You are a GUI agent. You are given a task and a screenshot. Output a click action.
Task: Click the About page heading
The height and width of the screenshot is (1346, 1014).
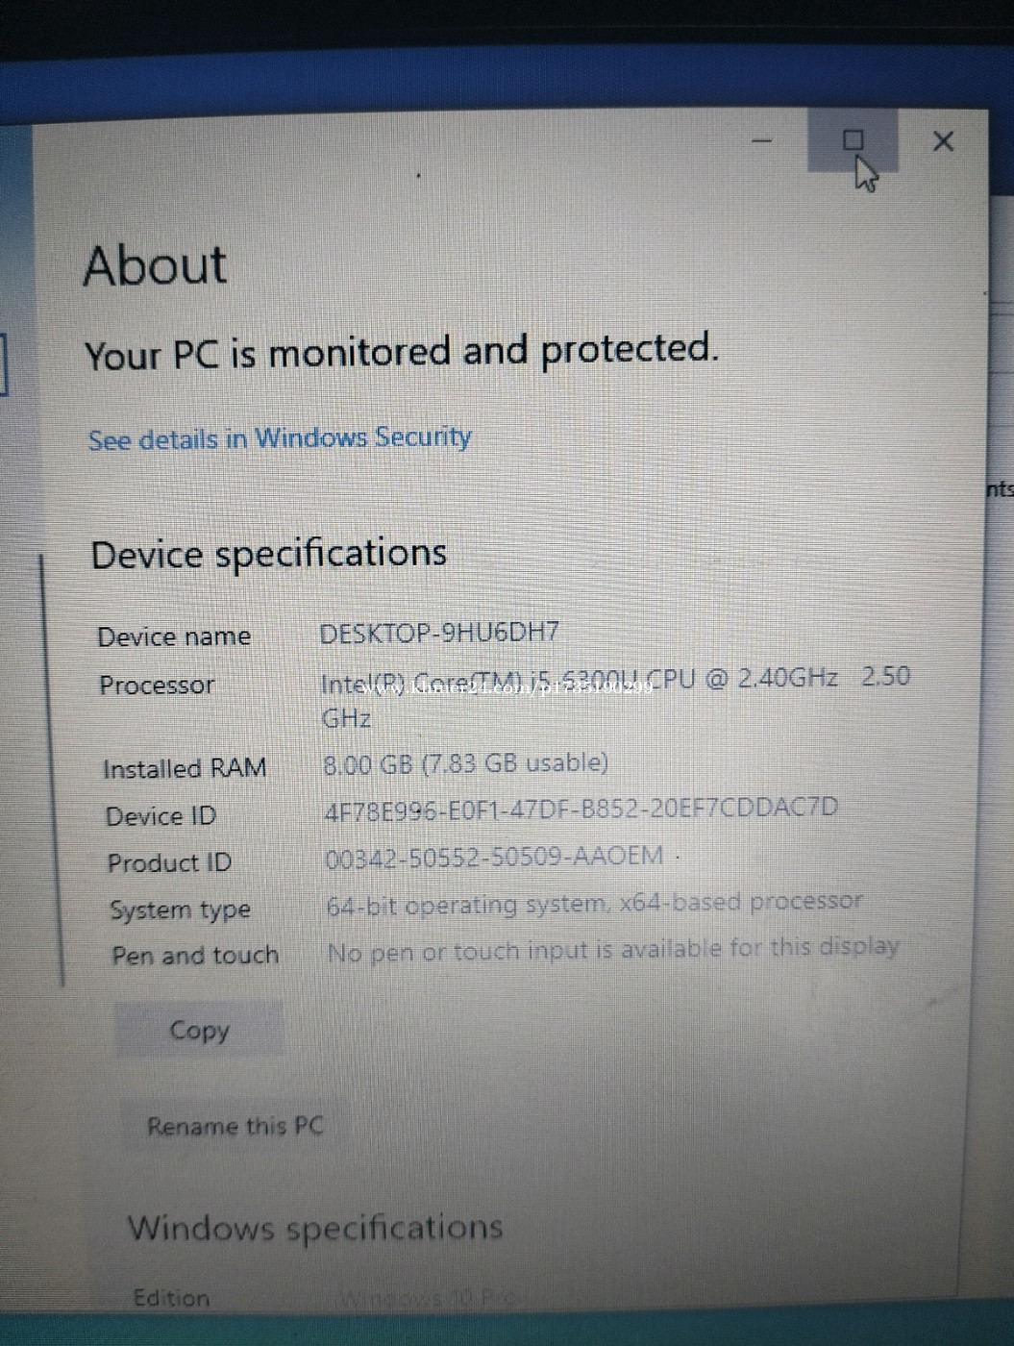(x=155, y=265)
